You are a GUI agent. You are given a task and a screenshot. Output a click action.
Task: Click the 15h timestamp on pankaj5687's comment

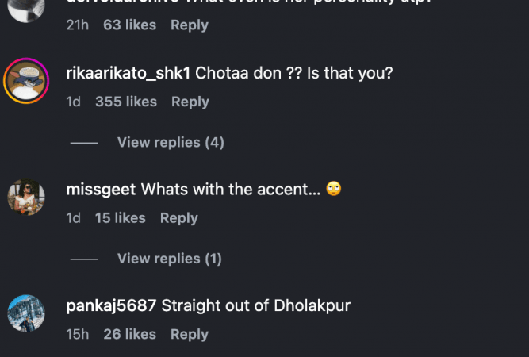(x=78, y=334)
